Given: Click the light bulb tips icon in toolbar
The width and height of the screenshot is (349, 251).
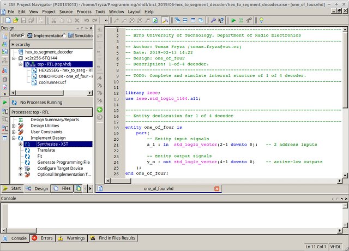Looking at the screenshot, I should point(261,20).
